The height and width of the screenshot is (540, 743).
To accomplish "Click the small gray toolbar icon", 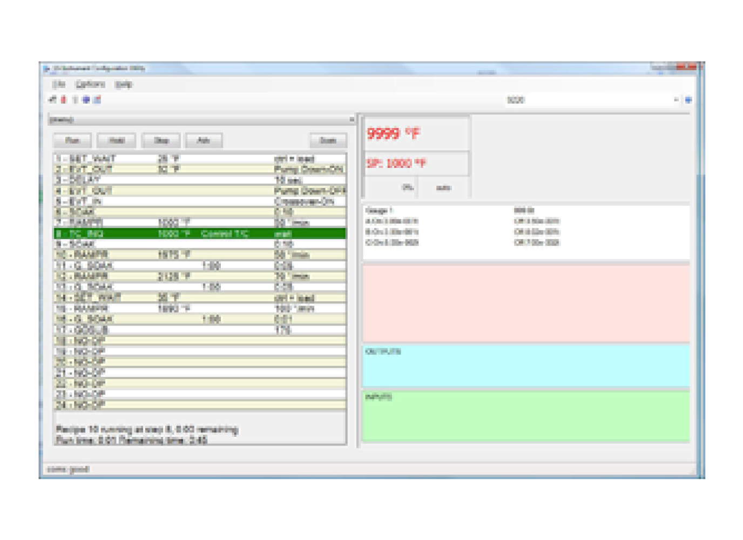I will point(75,99).
